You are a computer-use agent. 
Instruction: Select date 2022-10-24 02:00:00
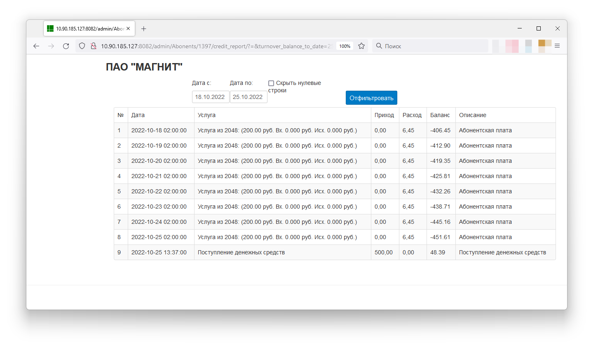point(159,222)
